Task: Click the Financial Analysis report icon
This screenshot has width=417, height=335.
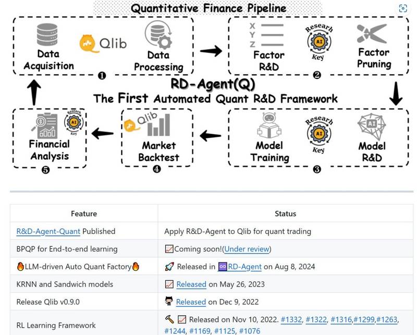Action: click(44, 125)
